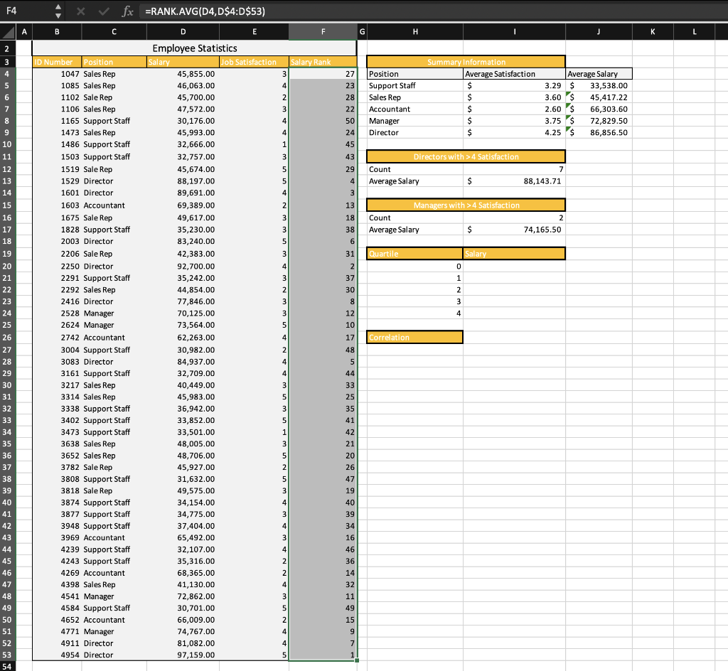The height and width of the screenshot is (671, 728).
Task: Click the Name Box up arrow
Action: [x=58, y=7]
